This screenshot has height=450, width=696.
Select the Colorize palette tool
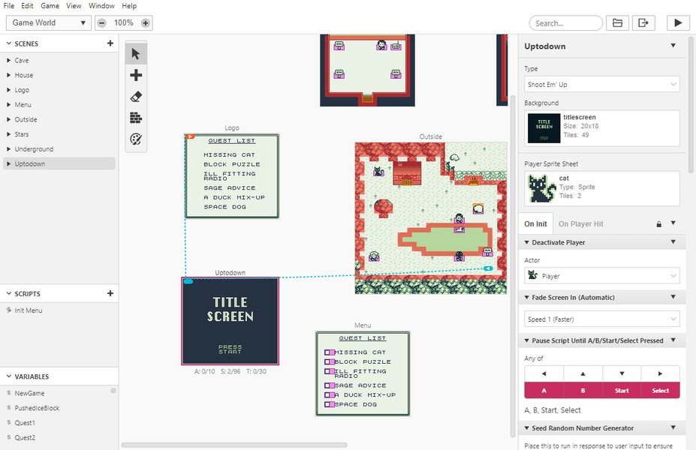136,139
